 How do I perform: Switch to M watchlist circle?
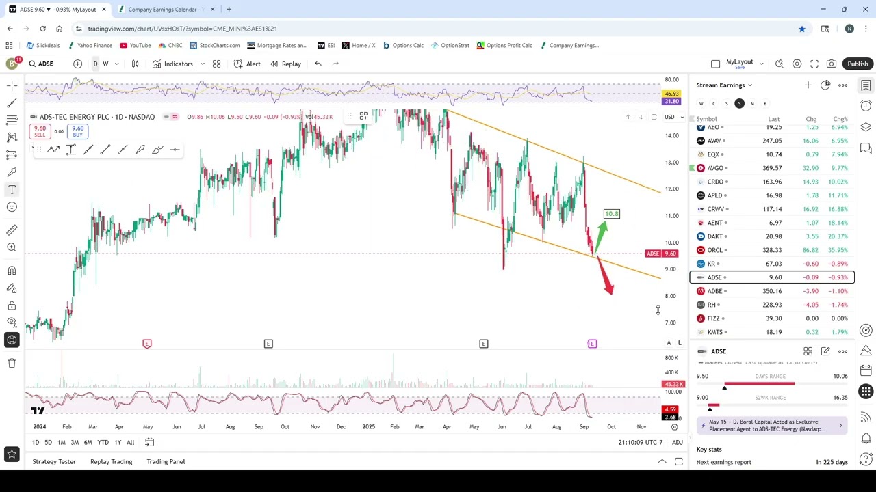[x=752, y=103]
